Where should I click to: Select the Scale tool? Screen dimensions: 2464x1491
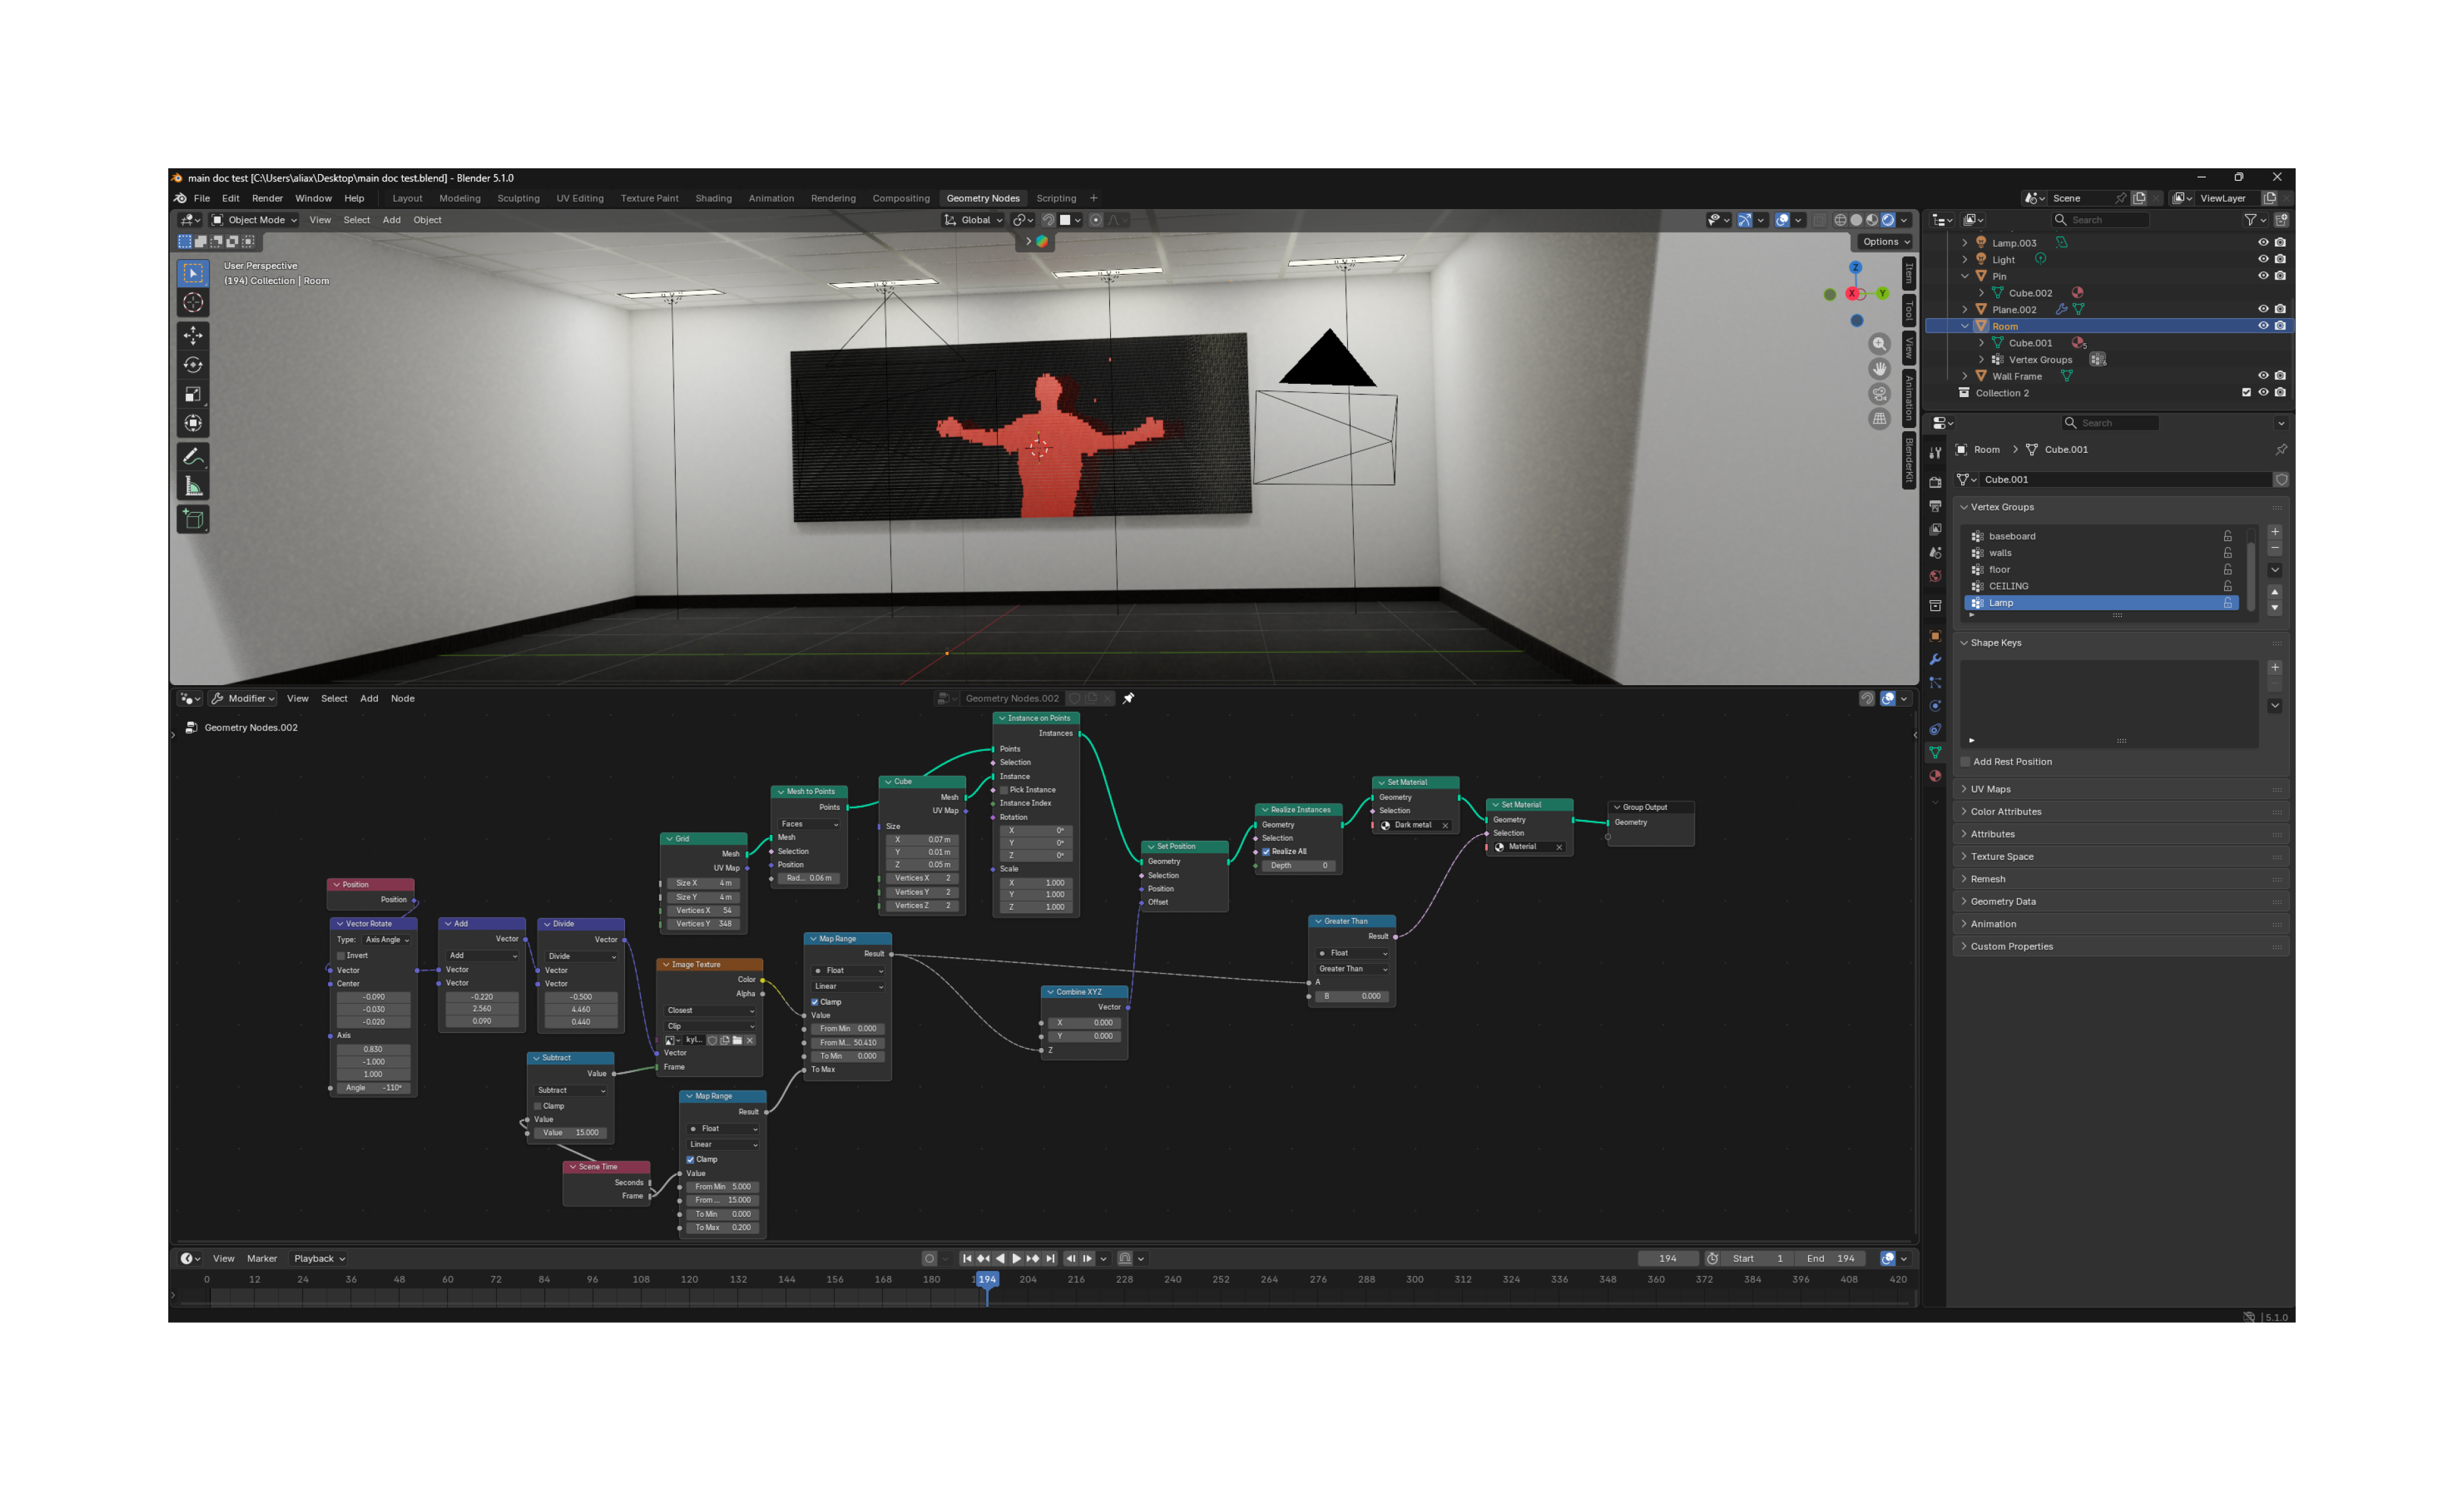click(193, 395)
